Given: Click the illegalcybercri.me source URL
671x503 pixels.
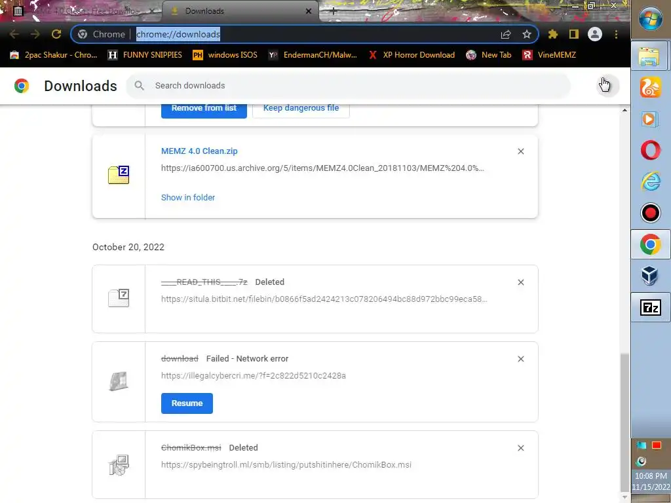Looking at the screenshot, I should click(x=254, y=375).
